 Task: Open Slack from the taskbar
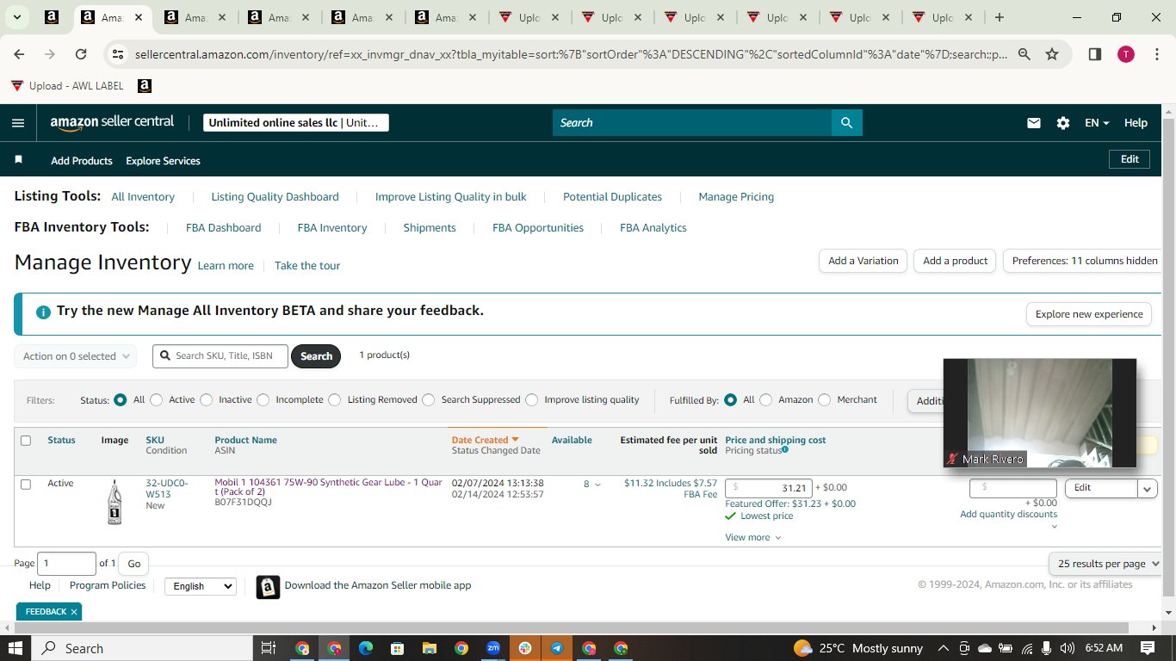coord(525,648)
